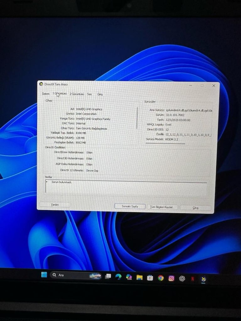Image resolution: width=241 pixels, height=321 pixels.
Task: Select the 1 Görüntüsü tab
Action: pos(60,93)
